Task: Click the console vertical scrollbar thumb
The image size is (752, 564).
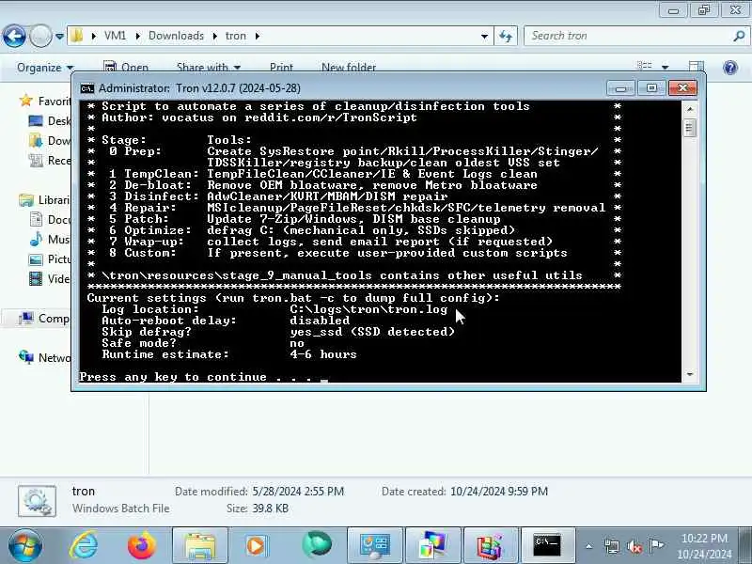Action: pyautogui.click(x=690, y=128)
